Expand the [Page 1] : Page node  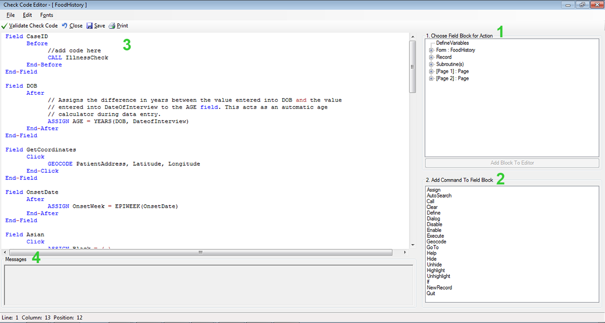pos(431,72)
